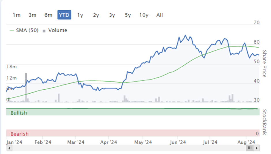Viewport: 271px width, 154px height.
Task: Click the 18m volume axis value
Action: click(x=12, y=67)
